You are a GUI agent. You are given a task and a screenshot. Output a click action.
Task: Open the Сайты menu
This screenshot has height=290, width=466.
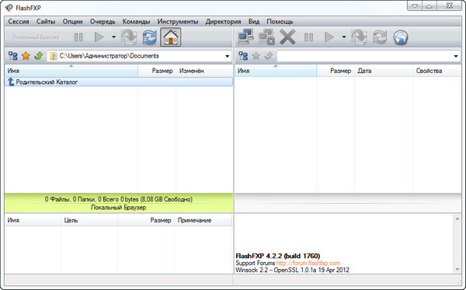coord(46,22)
